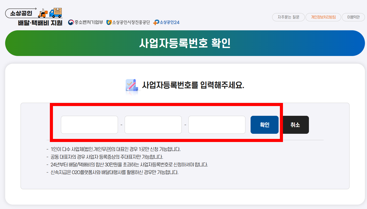Click the 소상공인 배달·택배비 지원 logo
367x209 pixels.
[34, 17]
